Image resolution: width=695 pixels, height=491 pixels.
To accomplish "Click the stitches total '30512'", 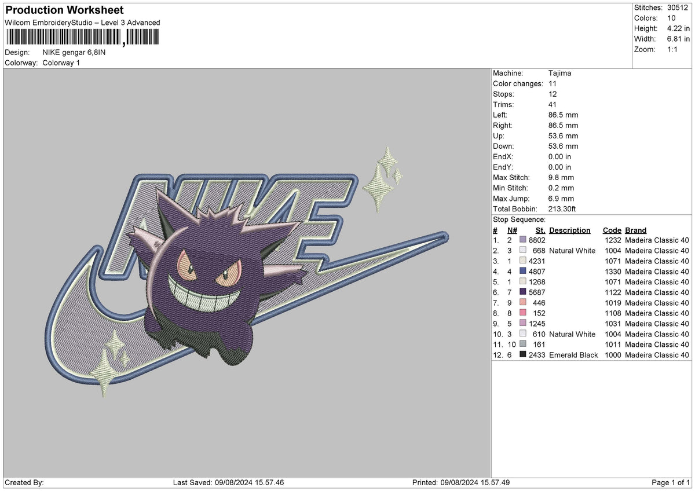I will pos(678,8).
